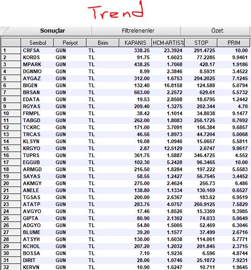Click TABGD PRIM value 0.7692
The width and height of the screenshot is (251, 270).
pyautogui.click(x=240, y=120)
